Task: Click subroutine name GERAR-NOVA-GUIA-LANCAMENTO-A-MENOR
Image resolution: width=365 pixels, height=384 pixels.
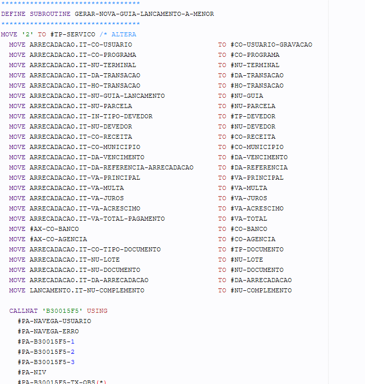Action: point(144,14)
